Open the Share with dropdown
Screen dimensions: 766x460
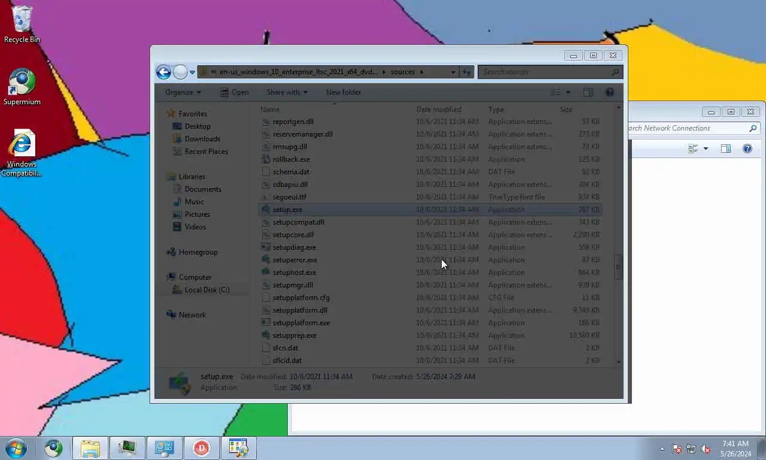287,92
